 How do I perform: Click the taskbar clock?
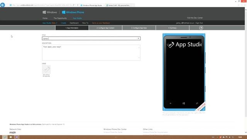click(x=240, y=137)
